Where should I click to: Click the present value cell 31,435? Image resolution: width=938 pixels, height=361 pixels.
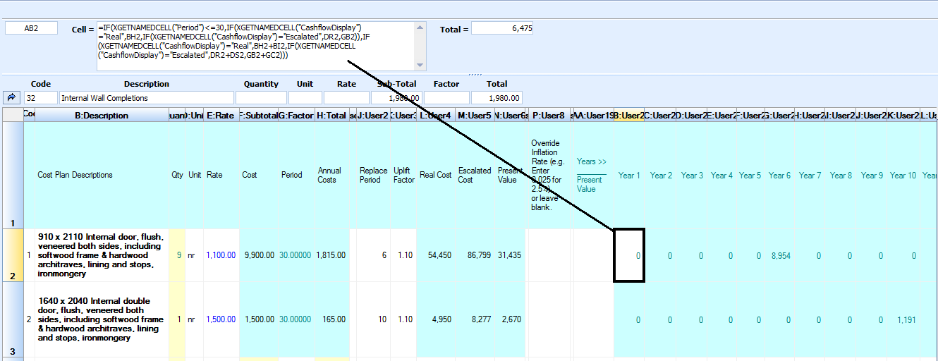510,255
